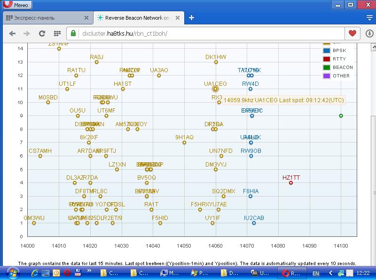Close the Reverse Beacon Network tab

point(178,18)
